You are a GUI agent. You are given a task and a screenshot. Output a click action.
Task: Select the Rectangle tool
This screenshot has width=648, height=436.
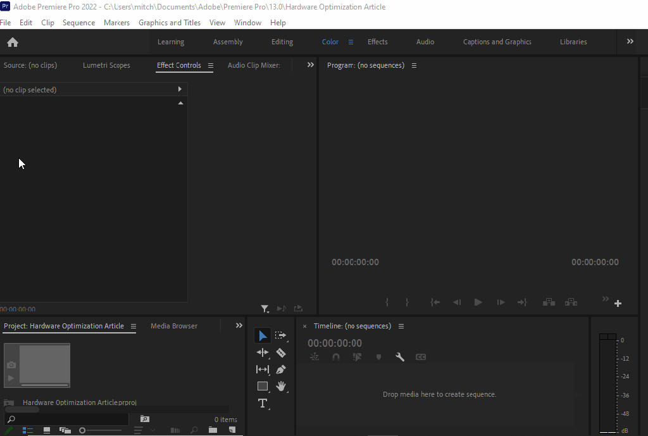pyautogui.click(x=263, y=386)
